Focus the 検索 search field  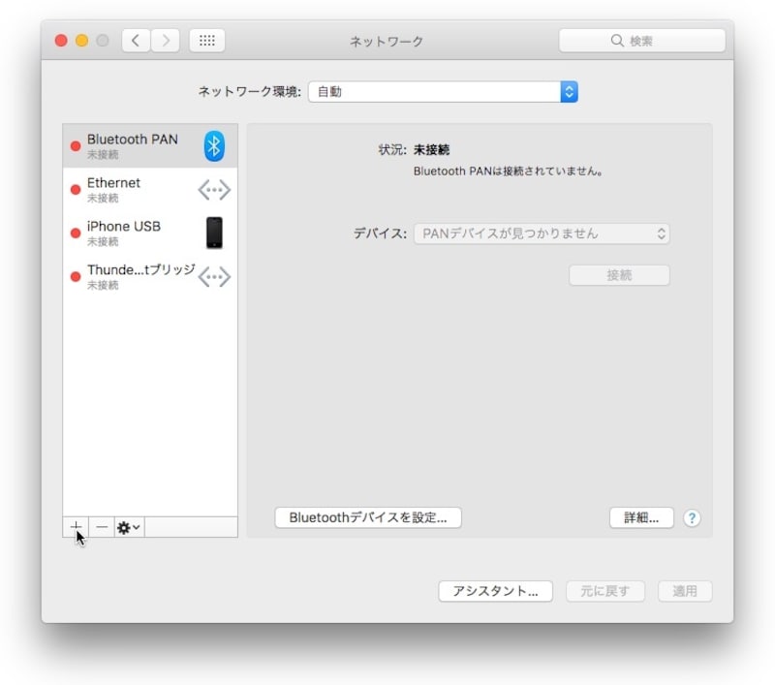coord(642,41)
